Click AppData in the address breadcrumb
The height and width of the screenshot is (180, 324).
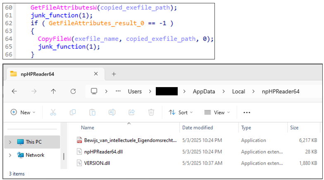204,91
